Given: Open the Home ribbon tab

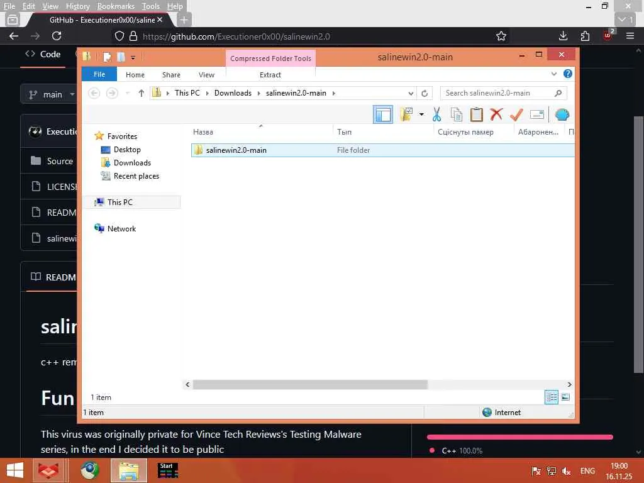Looking at the screenshot, I should 135,75.
